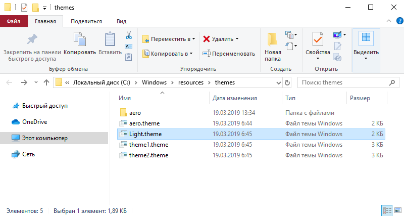Open the Удалить dropdown arrow
404x216 pixels.
(x=237, y=39)
